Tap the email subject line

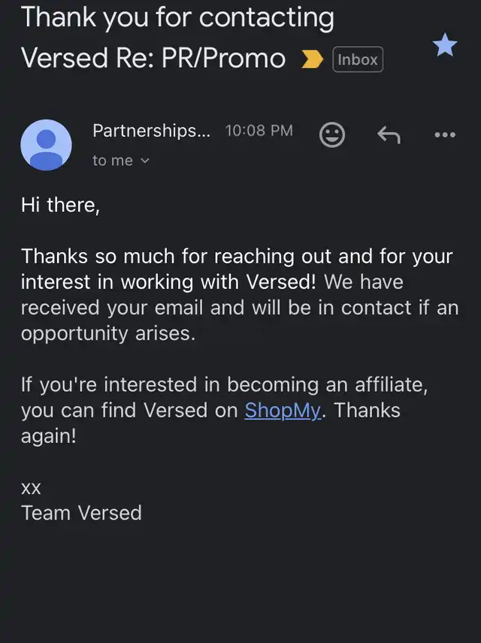pyautogui.click(x=177, y=38)
